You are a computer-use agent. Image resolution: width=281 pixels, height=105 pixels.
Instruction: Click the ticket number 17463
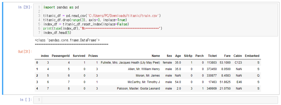(x=212, y=82)
